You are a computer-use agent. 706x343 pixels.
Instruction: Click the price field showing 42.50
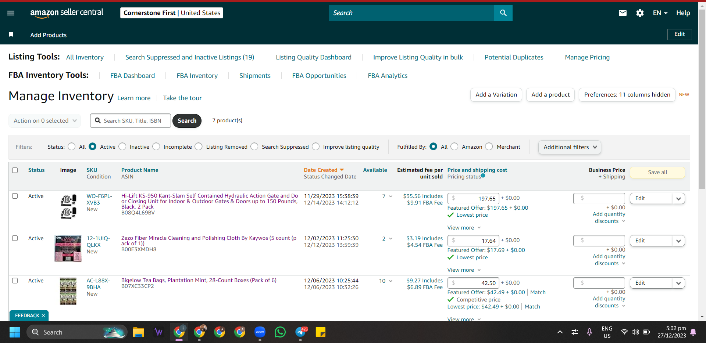(473, 283)
